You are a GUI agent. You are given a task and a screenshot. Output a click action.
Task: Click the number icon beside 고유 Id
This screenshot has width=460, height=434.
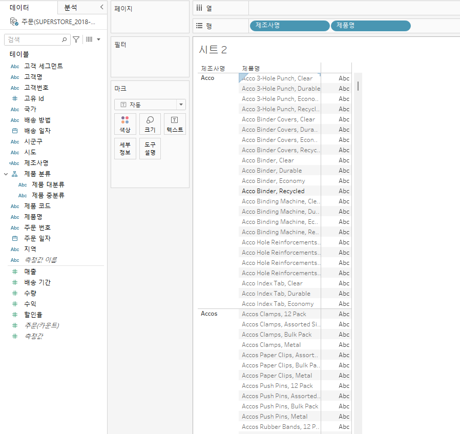pos(15,98)
